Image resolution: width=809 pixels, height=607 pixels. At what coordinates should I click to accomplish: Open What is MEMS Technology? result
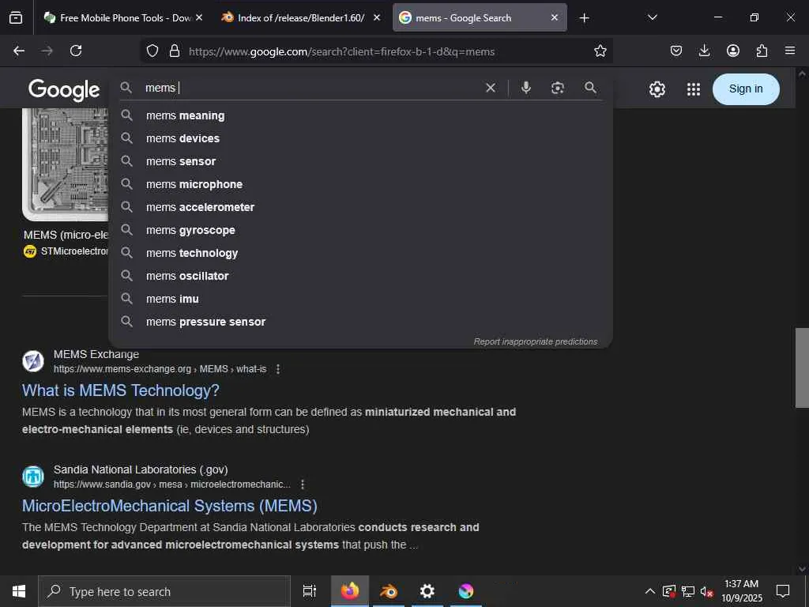click(121, 390)
